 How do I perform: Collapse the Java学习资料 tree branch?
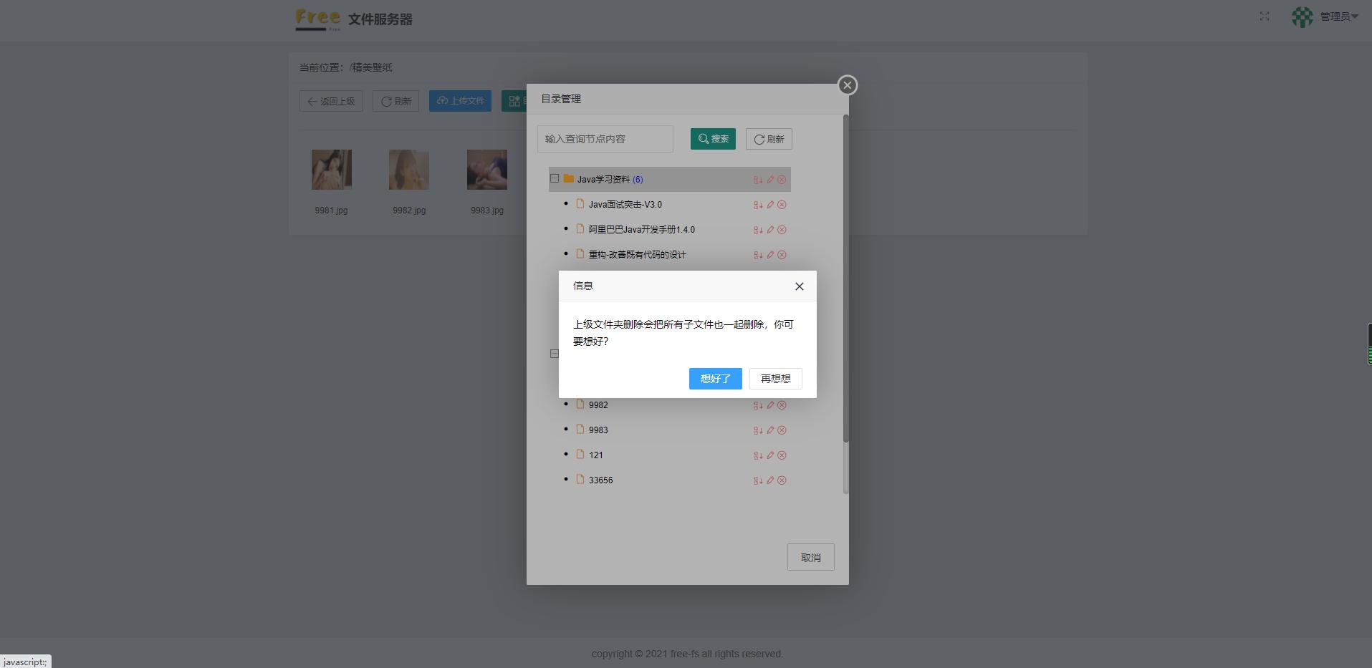tap(555, 179)
